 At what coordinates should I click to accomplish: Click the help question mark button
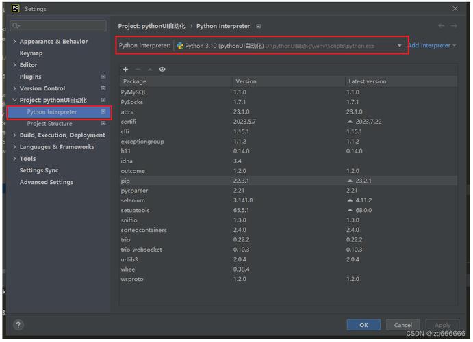tap(18, 325)
